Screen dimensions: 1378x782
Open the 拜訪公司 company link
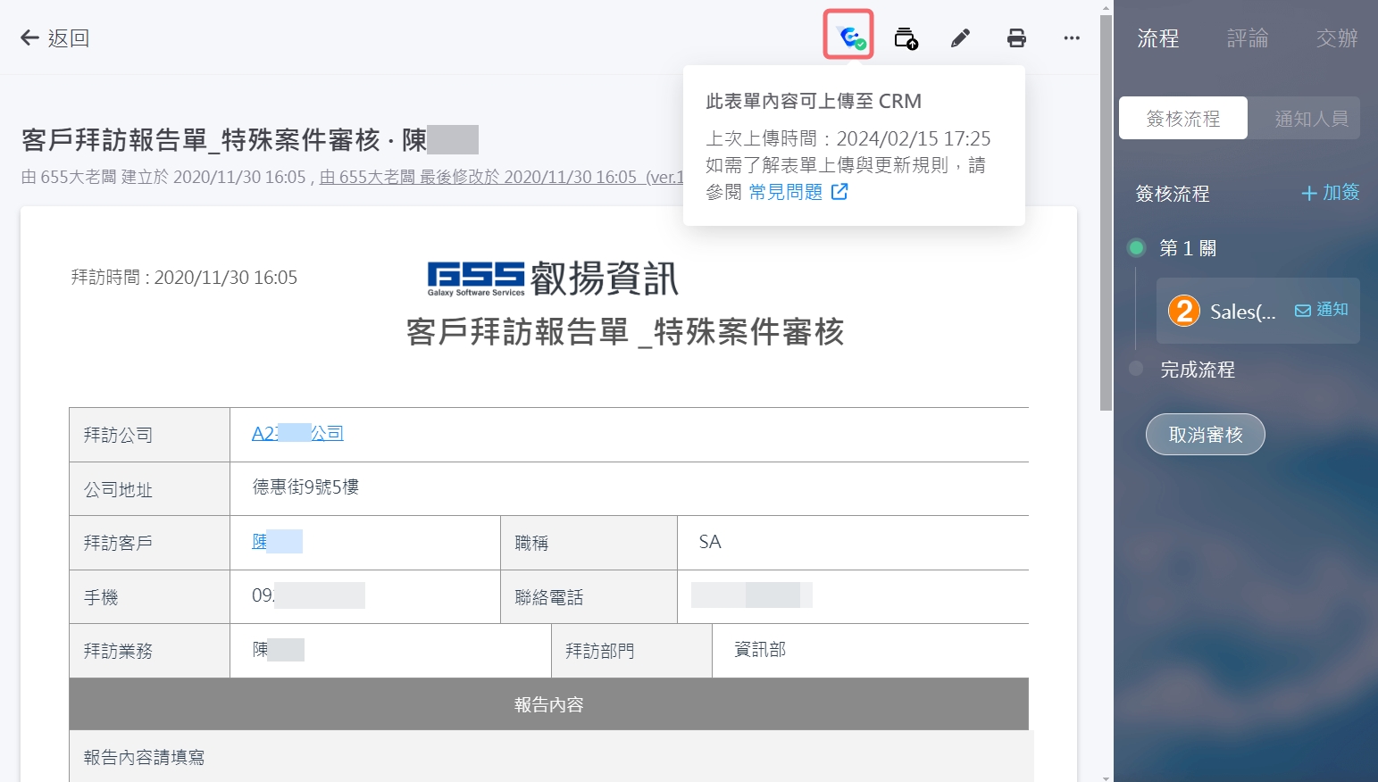coord(297,434)
